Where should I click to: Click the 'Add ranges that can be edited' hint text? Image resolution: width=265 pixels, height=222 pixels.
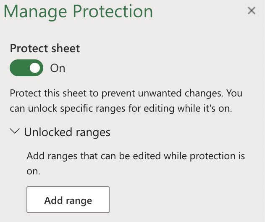click(135, 156)
